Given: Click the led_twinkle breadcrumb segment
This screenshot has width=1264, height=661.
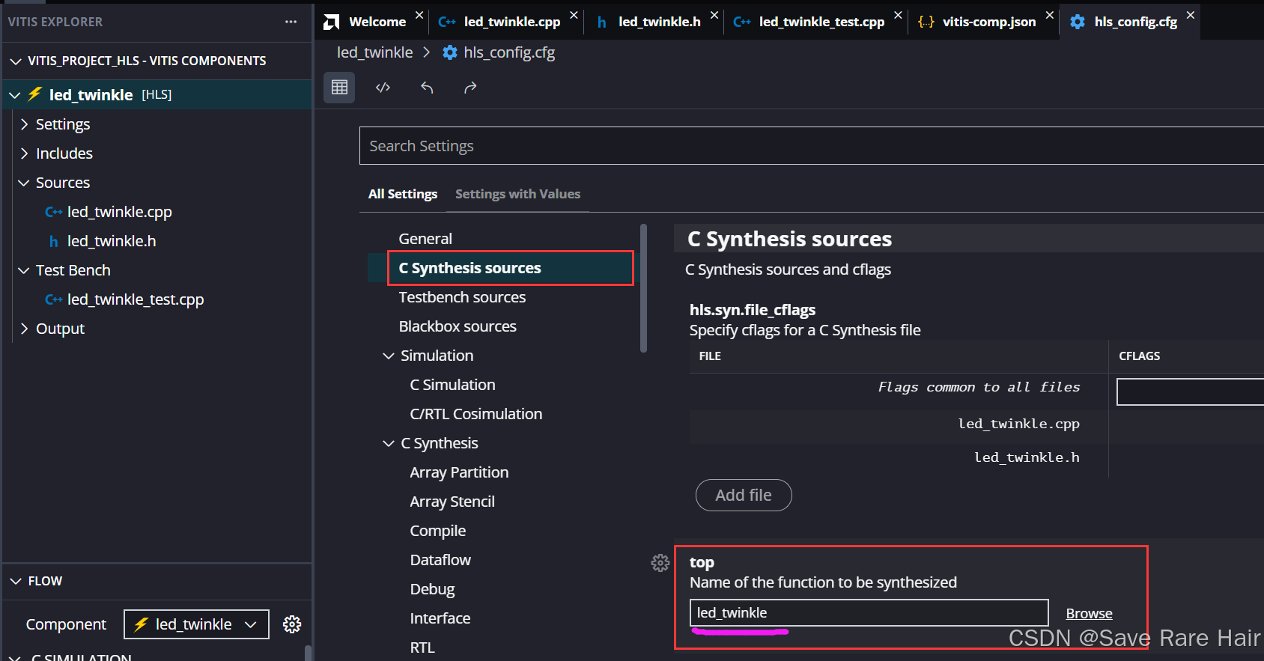Looking at the screenshot, I should point(374,52).
